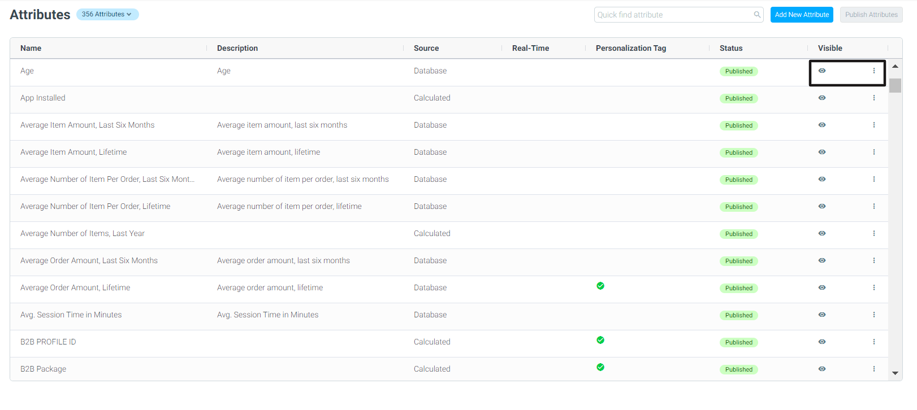Click the Calculated source for B2B Package
This screenshot has height=410, width=917.
tap(432, 369)
